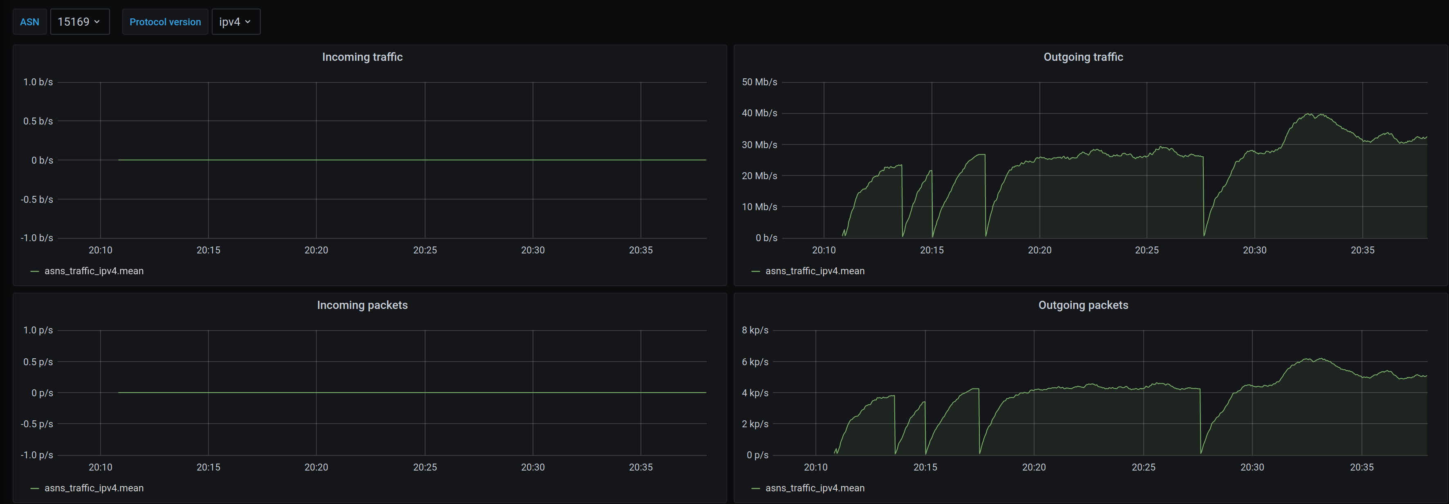Open Incoming packets panel title menu
This screenshot has width=1449, height=504.
(362, 305)
